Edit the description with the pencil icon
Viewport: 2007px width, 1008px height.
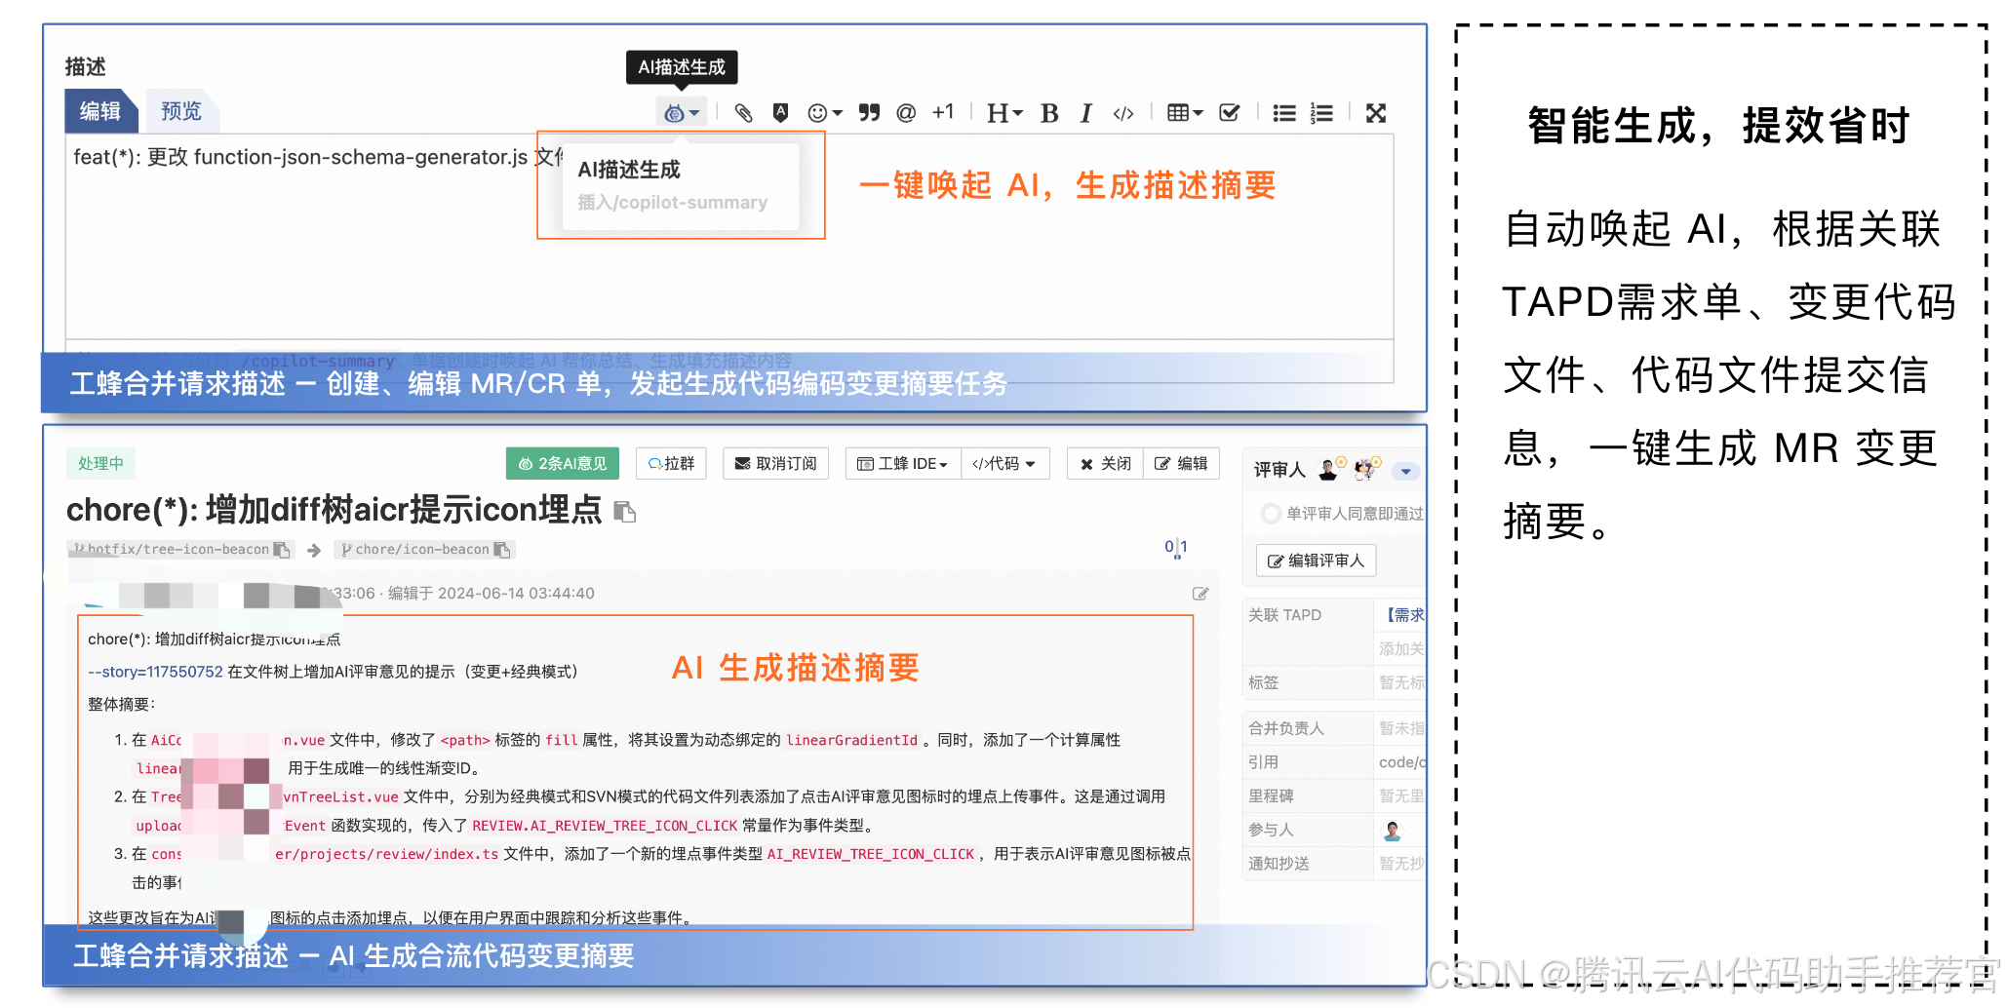(1200, 594)
